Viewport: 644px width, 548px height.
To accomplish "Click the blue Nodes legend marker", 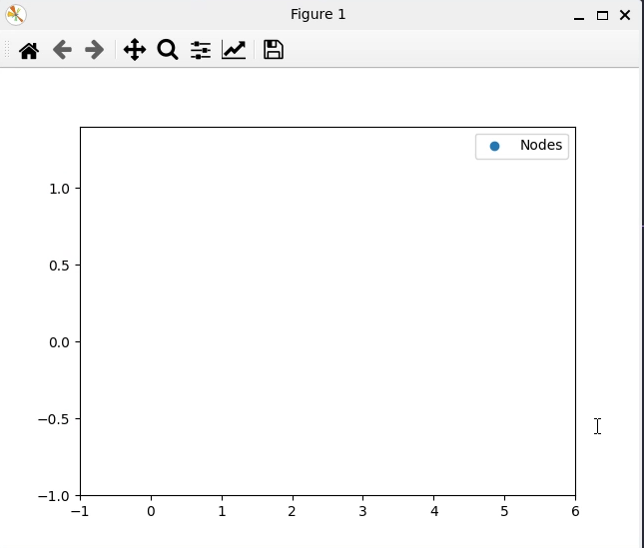I will (x=494, y=146).
